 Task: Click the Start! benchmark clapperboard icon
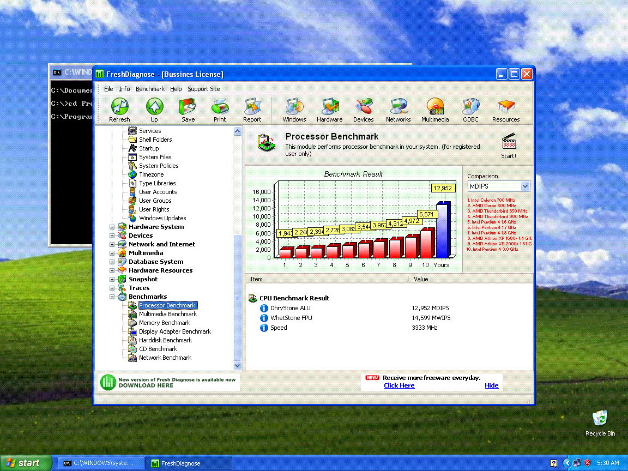(509, 142)
